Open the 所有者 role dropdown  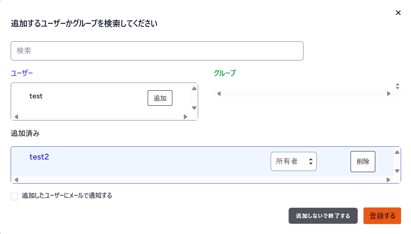[x=294, y=161]
